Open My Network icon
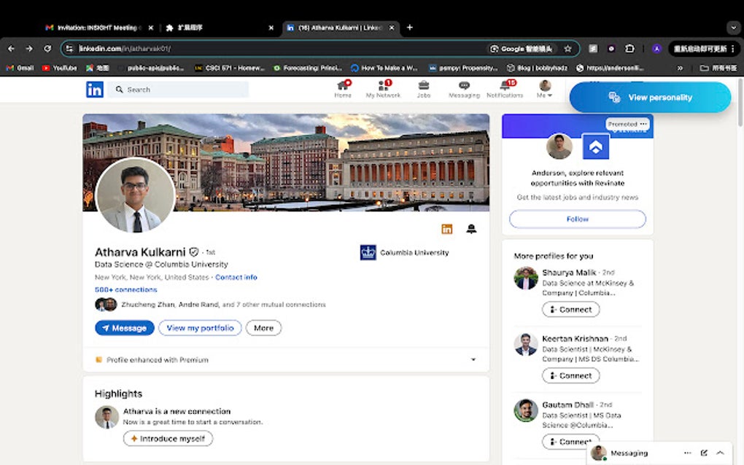Image resolution: width=744 pixels, height=465 pixels. (383, 89)
